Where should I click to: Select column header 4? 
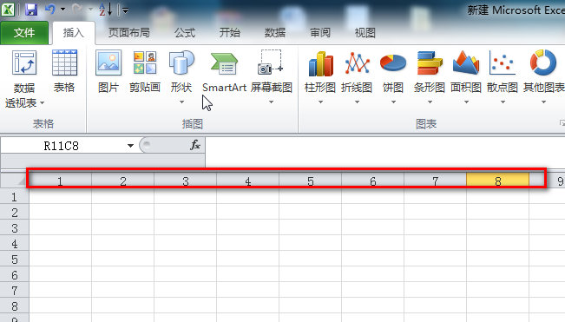[x=248, y=181]
